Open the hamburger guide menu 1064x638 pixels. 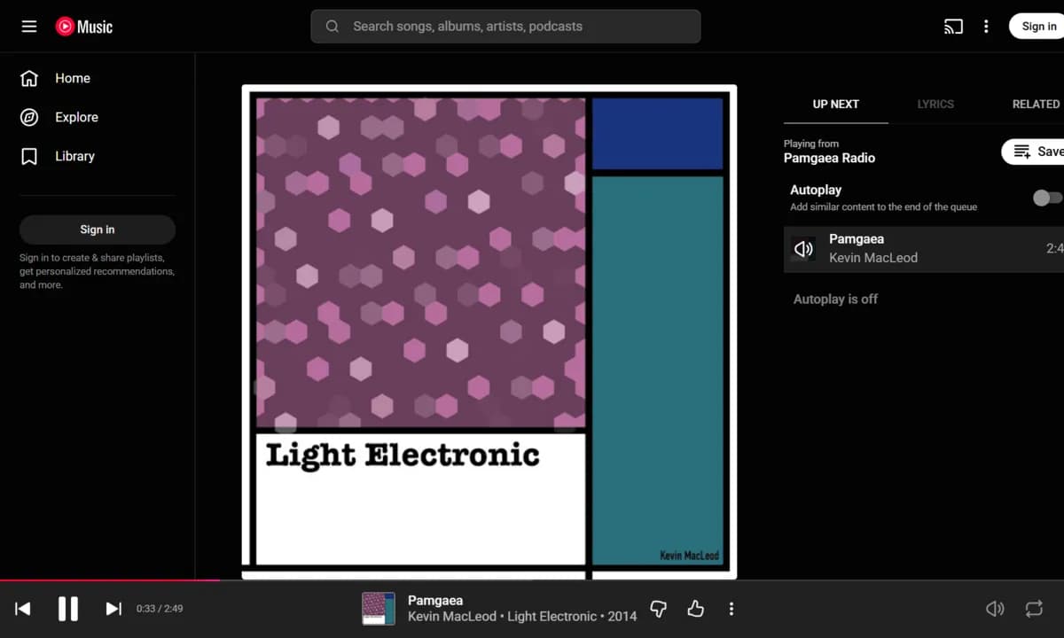(29, 27)
